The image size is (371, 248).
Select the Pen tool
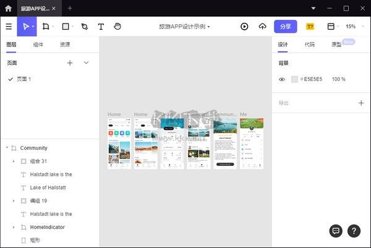point(85,27)
